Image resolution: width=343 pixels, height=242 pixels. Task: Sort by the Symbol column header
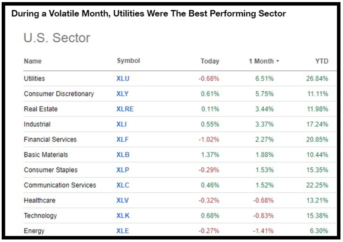point(128,61)
